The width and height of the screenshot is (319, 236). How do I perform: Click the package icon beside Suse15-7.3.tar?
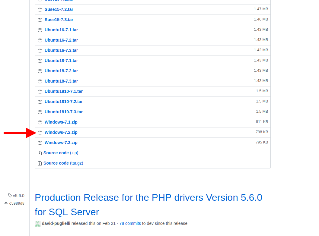40,20
